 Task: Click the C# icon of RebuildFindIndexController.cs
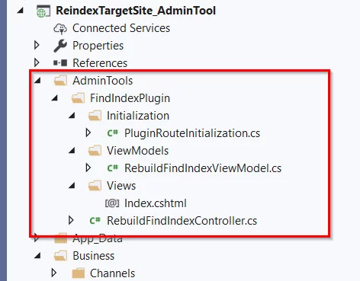pyautogui.click(x=95, y=221)
